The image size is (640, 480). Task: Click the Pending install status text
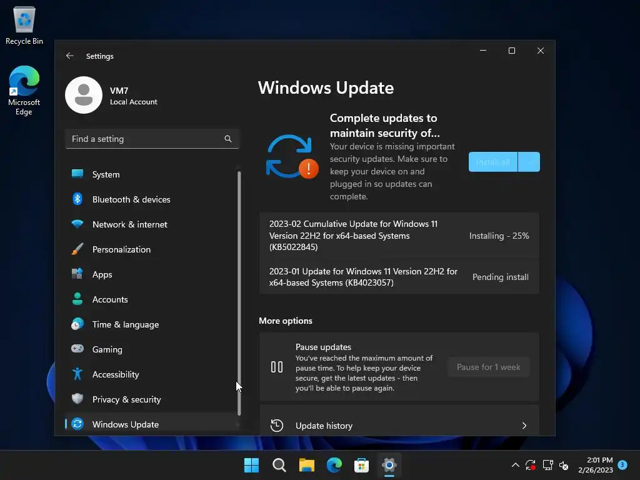click(x=501, y=277)
